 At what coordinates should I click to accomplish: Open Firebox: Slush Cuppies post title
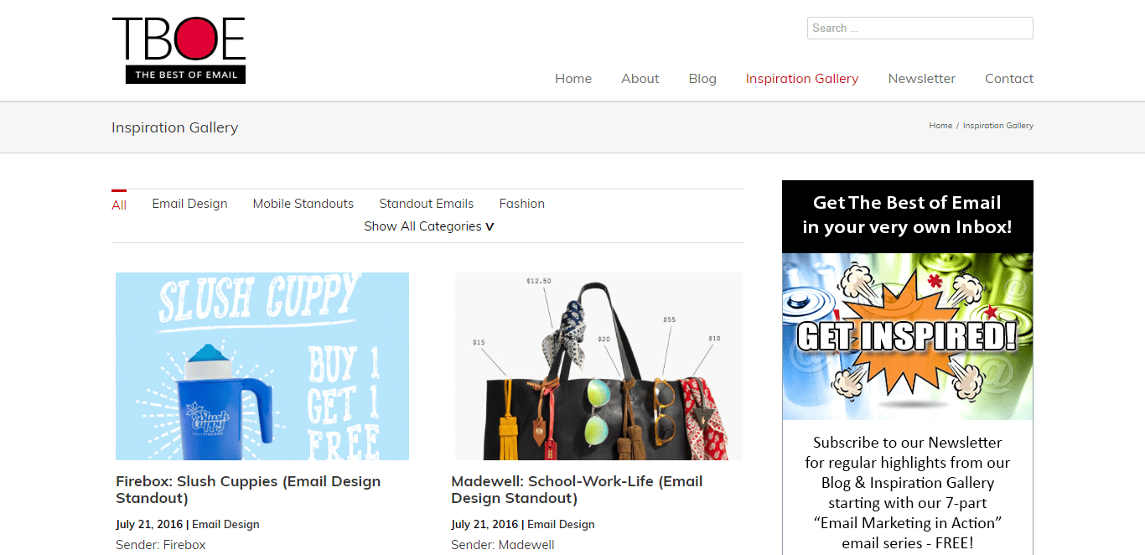point(248,490)
